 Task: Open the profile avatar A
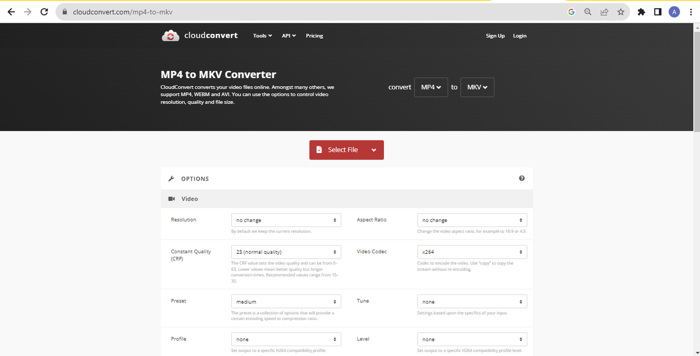674,11
